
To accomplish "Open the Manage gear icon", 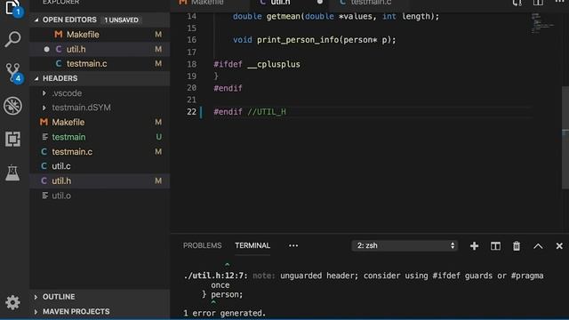I will click(x=13, y=302).
